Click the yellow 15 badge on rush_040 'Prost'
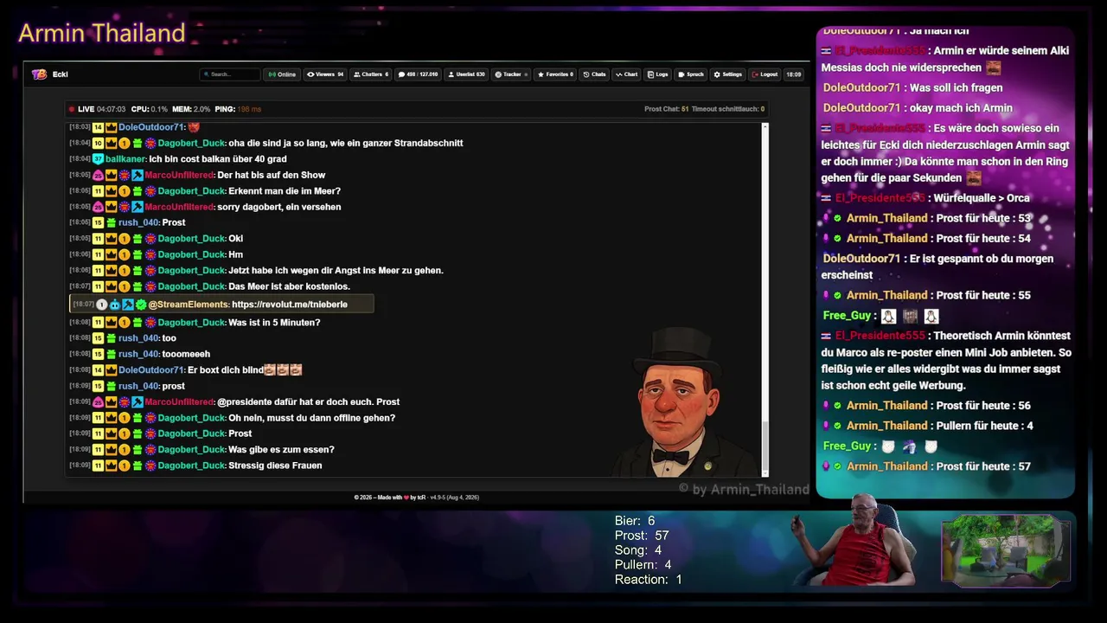Screen dimensions: 1107x623 point(99,223)
